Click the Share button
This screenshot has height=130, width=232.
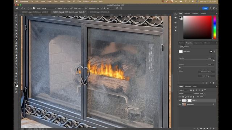[x=205, y=8]
